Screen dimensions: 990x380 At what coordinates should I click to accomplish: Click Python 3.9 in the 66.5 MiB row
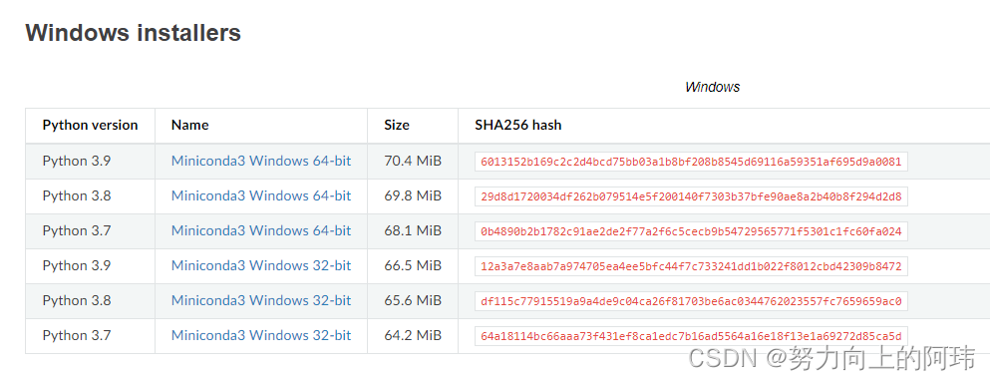(x=77, y=265)
